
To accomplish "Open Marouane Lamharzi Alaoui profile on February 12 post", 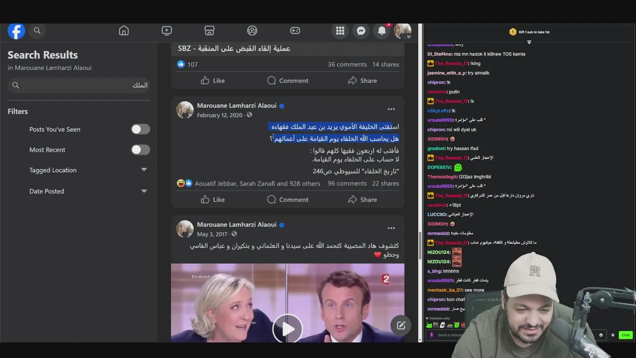I will [237, 105].
